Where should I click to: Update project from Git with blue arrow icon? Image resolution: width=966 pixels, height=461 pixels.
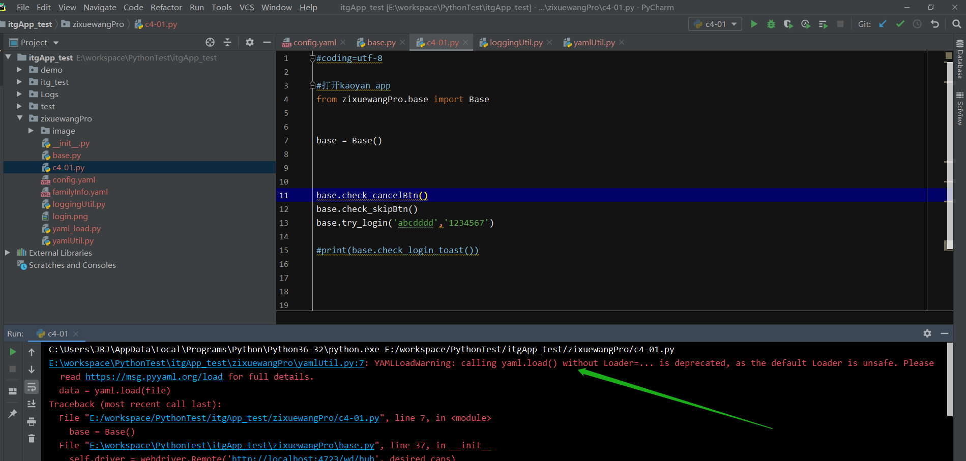click(883, 24)
